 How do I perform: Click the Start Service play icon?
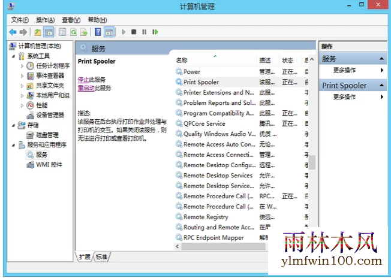coord(124,32)
